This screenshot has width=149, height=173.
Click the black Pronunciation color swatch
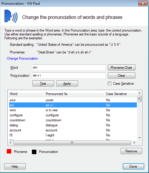click(34, 152)
